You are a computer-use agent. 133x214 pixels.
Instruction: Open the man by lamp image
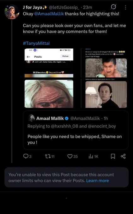106,94
